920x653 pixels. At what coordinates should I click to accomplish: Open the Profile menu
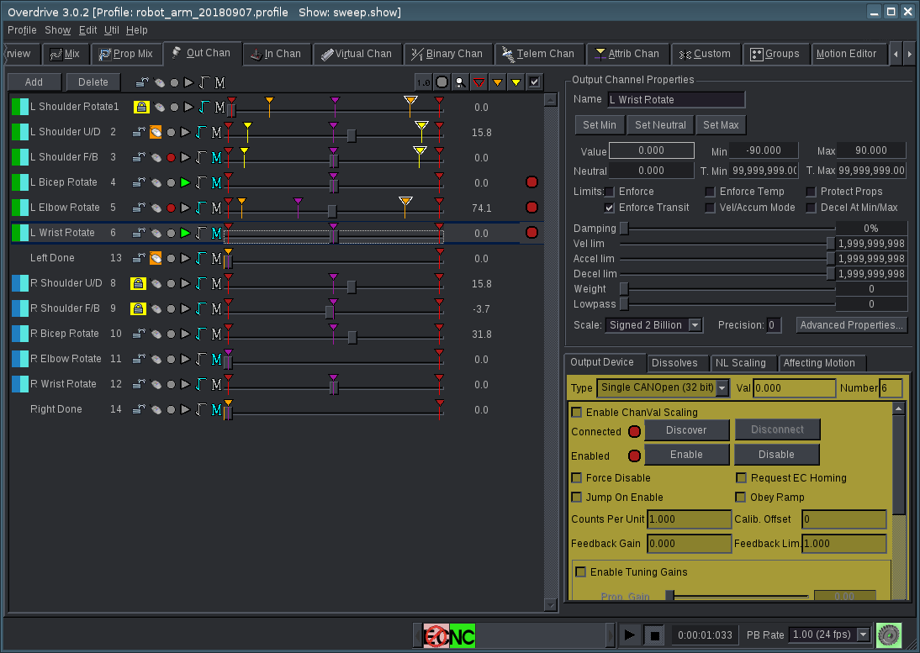click(x=22, y=30)
